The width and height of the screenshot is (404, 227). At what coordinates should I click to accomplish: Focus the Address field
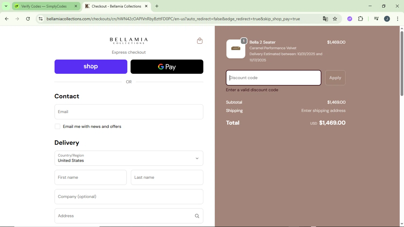(129, 216)
